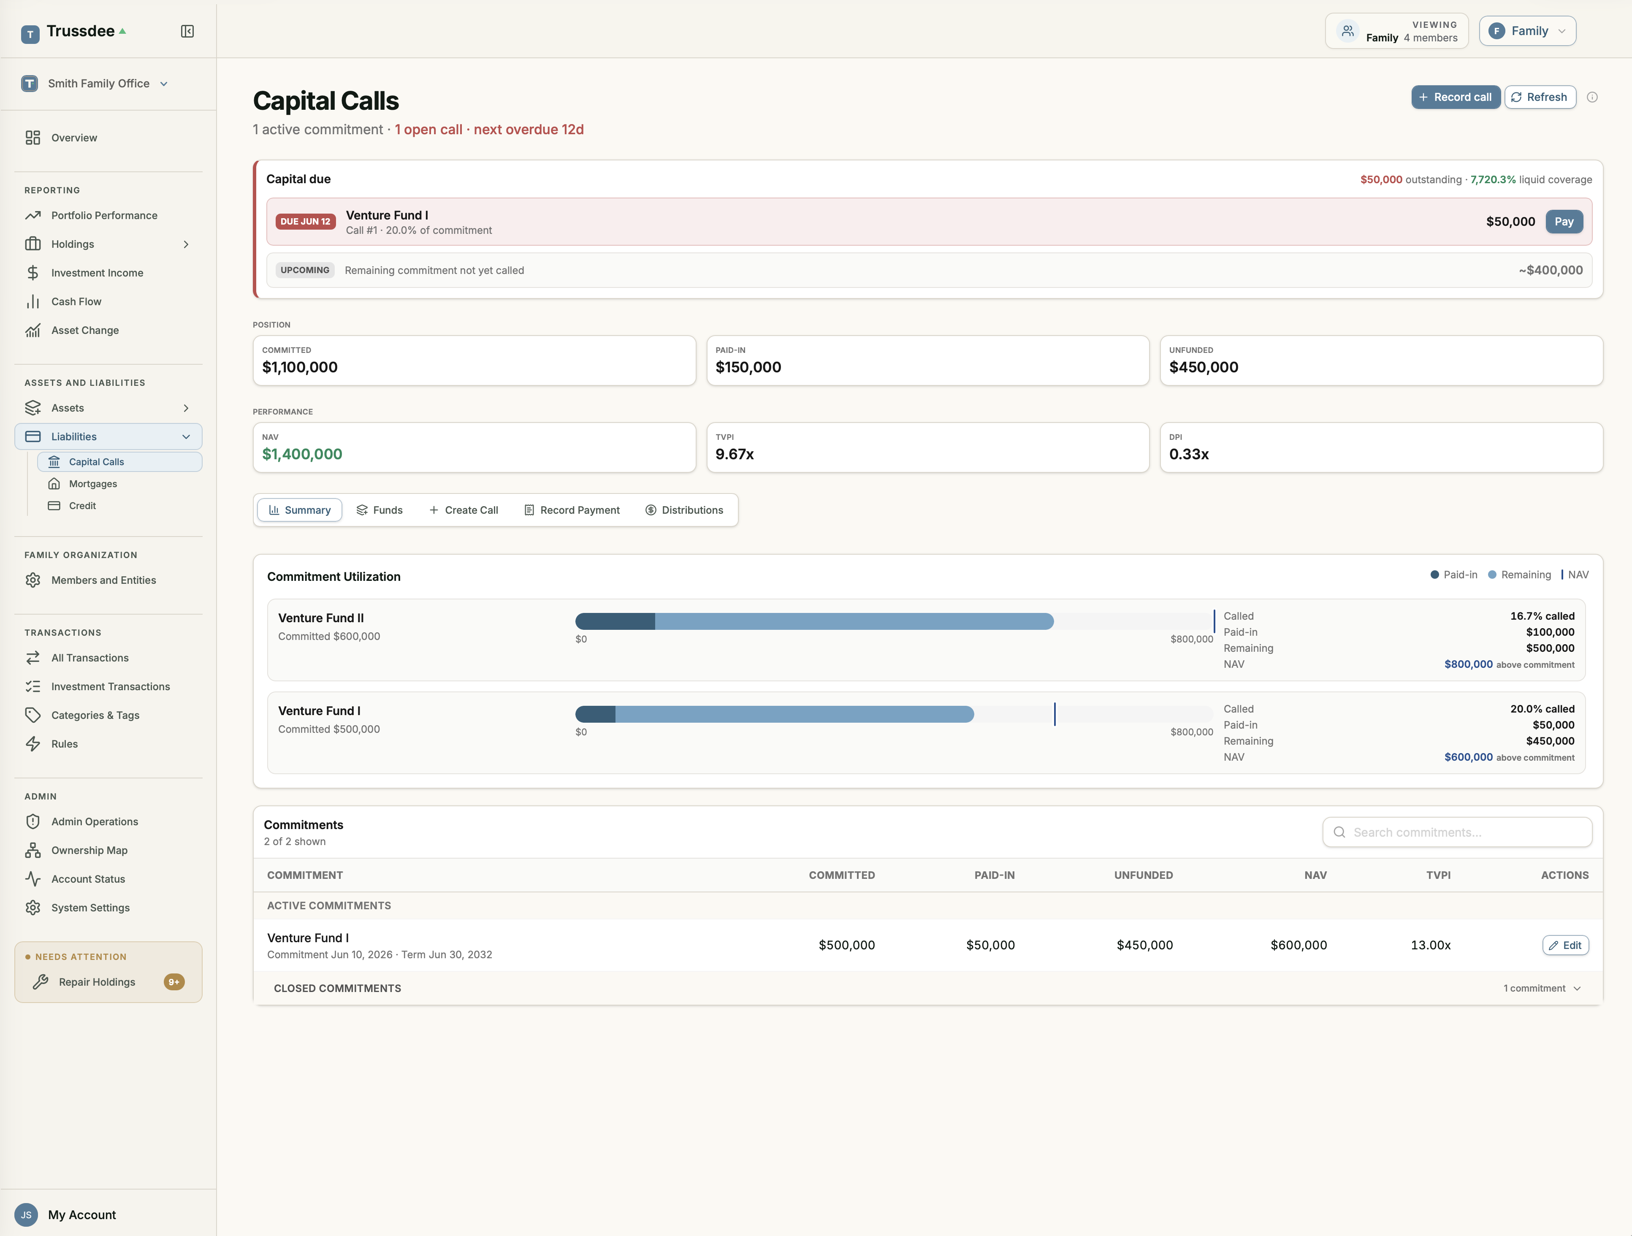The width and height of the screenshot is (1632, 1236).
Task: Click the DUE JUN 12 badge
Action: click(x=306, y=222)
